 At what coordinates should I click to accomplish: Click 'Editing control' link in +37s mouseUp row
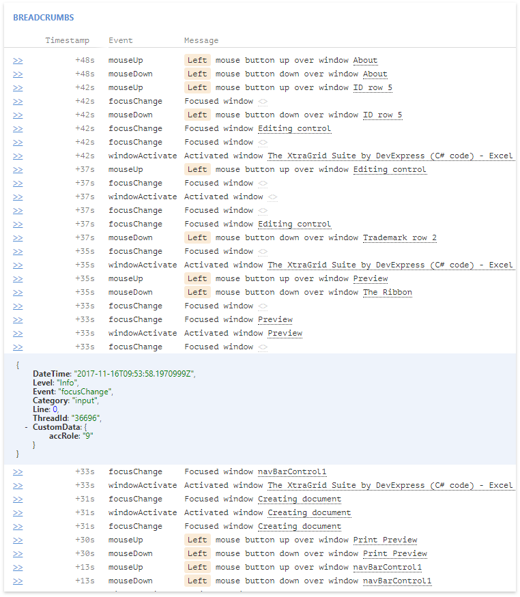pyautogui.click(x=390, y=170)
